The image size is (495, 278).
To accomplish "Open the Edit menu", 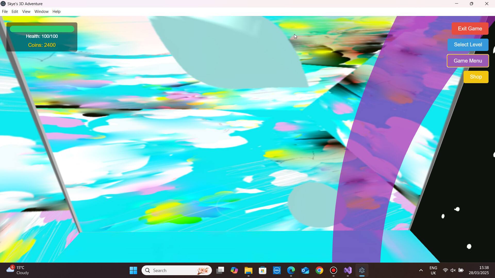I will 15,12.
